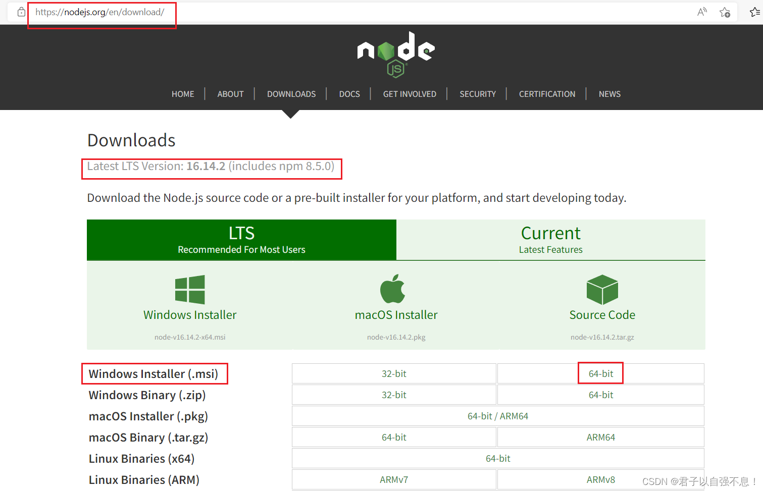
Task: Open the Favorites list icon
Action: coord(755,12)
